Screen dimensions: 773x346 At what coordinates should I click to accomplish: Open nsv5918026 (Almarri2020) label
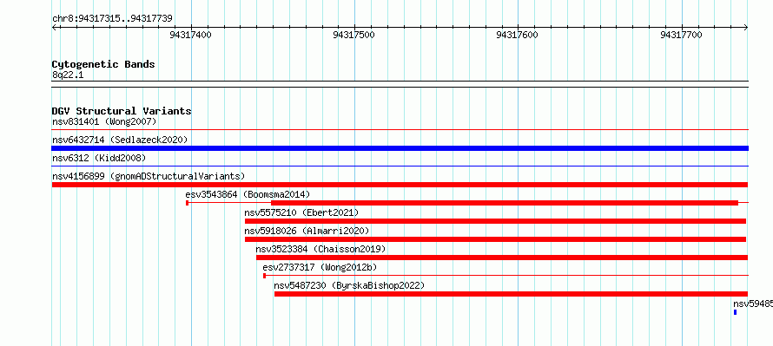[x=307, y=231]
